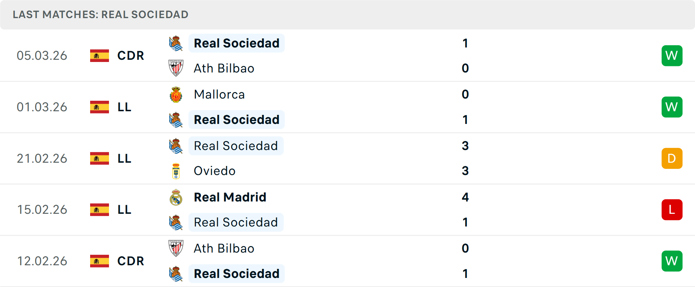Click the Mallorca club crest

[x=176, y=95]
